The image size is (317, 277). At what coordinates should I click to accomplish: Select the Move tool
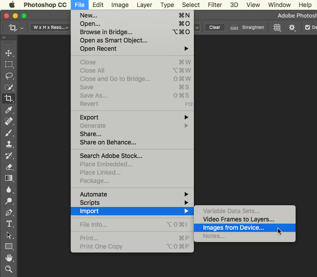(9, 53)
